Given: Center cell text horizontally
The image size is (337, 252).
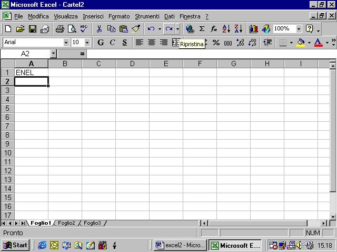Looking at the screenshot, I should tap(152, 43).
